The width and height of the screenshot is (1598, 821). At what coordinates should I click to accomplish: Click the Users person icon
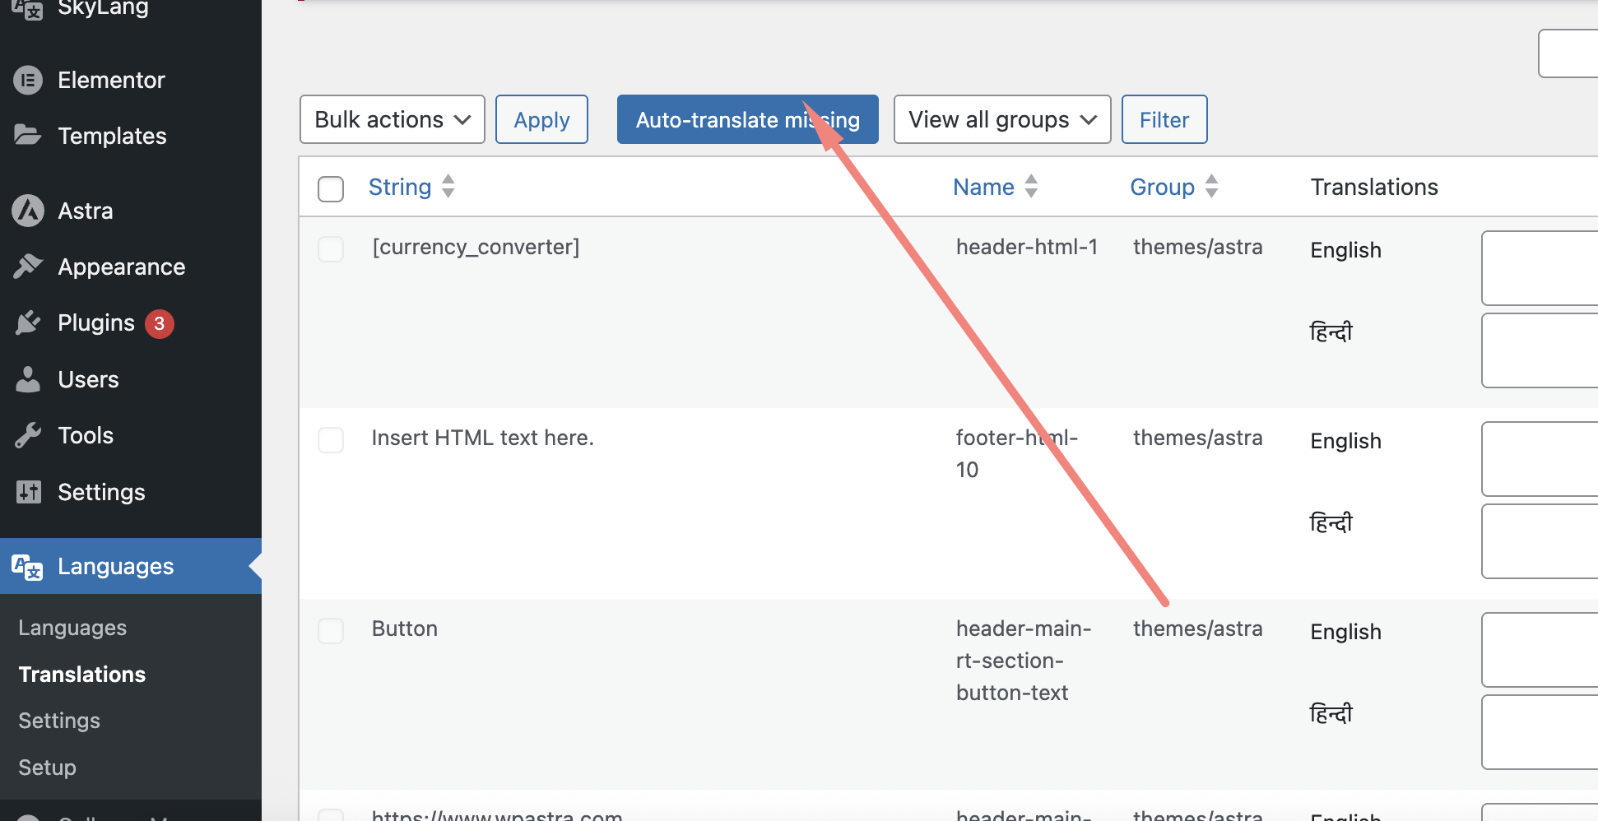pos(28,379)
